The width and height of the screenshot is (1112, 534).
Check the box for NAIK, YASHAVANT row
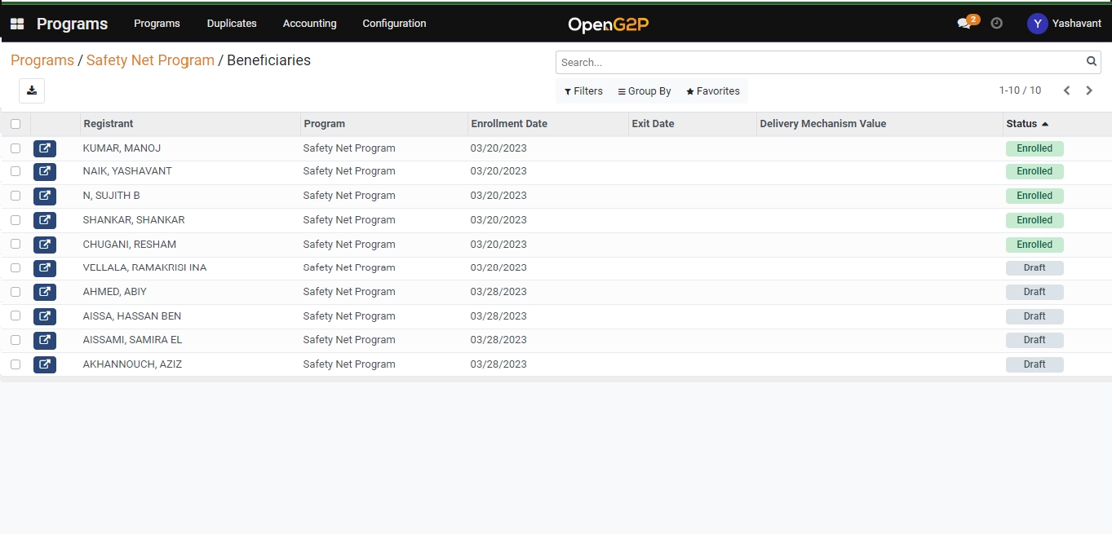pyautogui.click(x=16, y=171)
